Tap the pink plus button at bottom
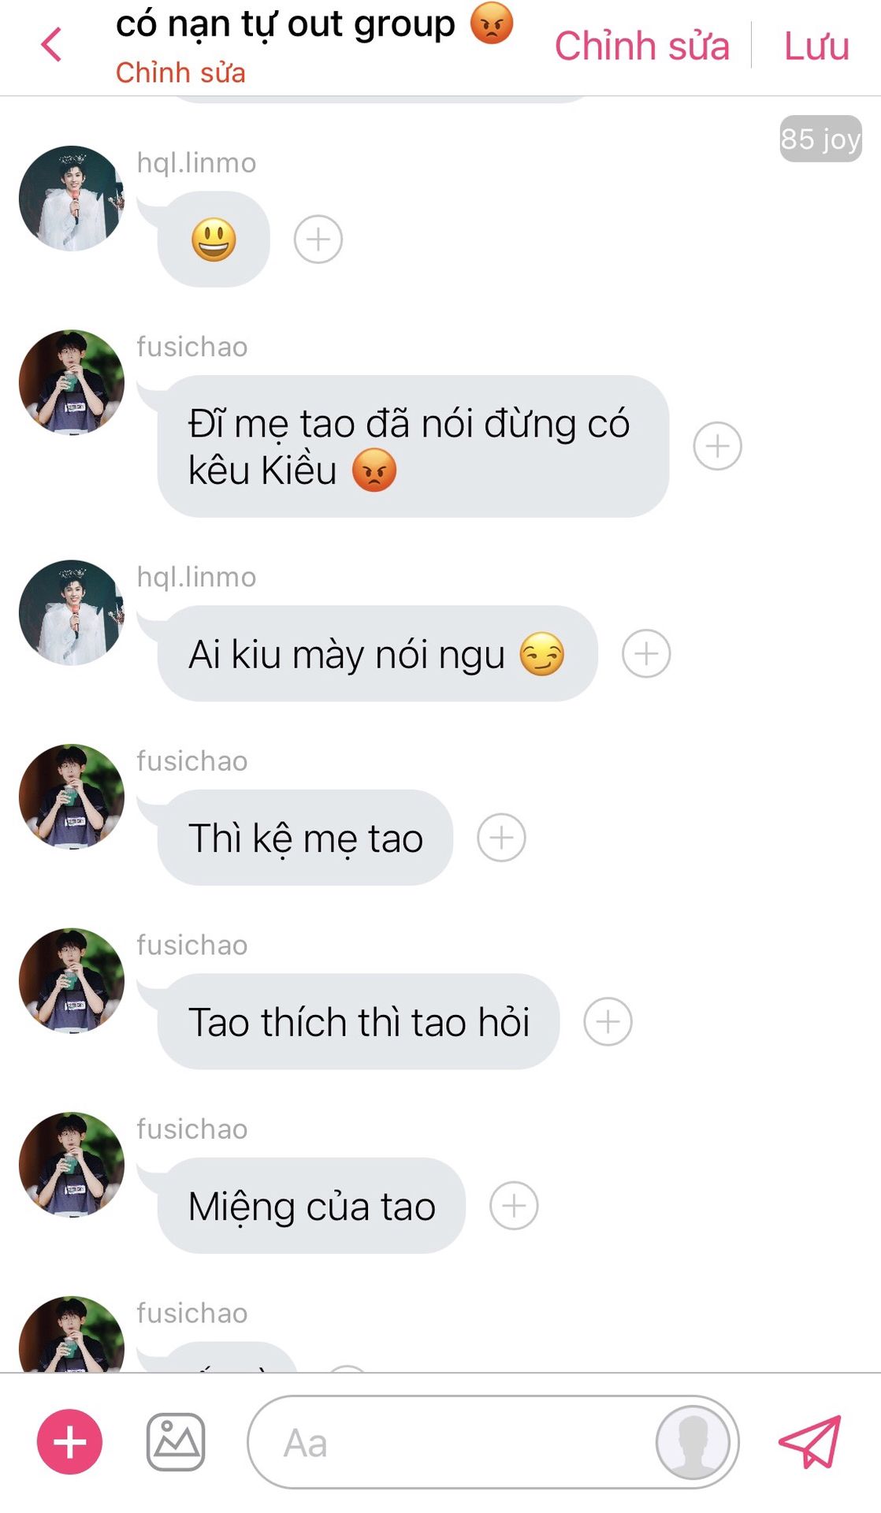The height and width of the screenshot is (1513, 881). (69, 1442)
